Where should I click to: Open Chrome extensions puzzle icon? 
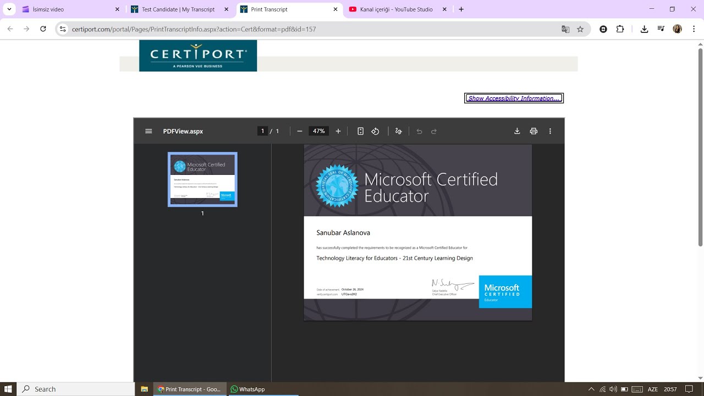[620, 29]
